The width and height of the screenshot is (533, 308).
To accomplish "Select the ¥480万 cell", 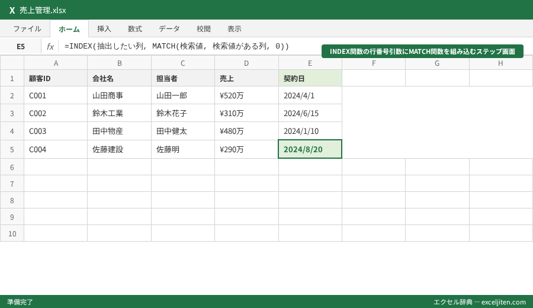I will 246,131.
